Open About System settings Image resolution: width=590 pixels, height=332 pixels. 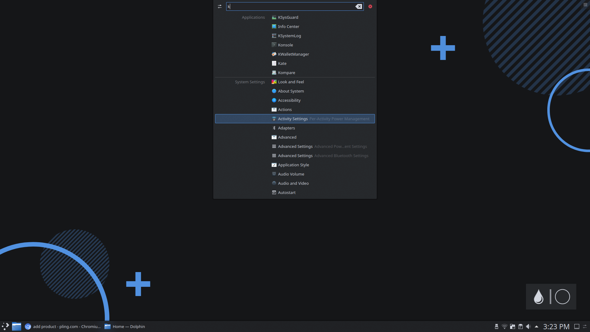tap(295, 91)
